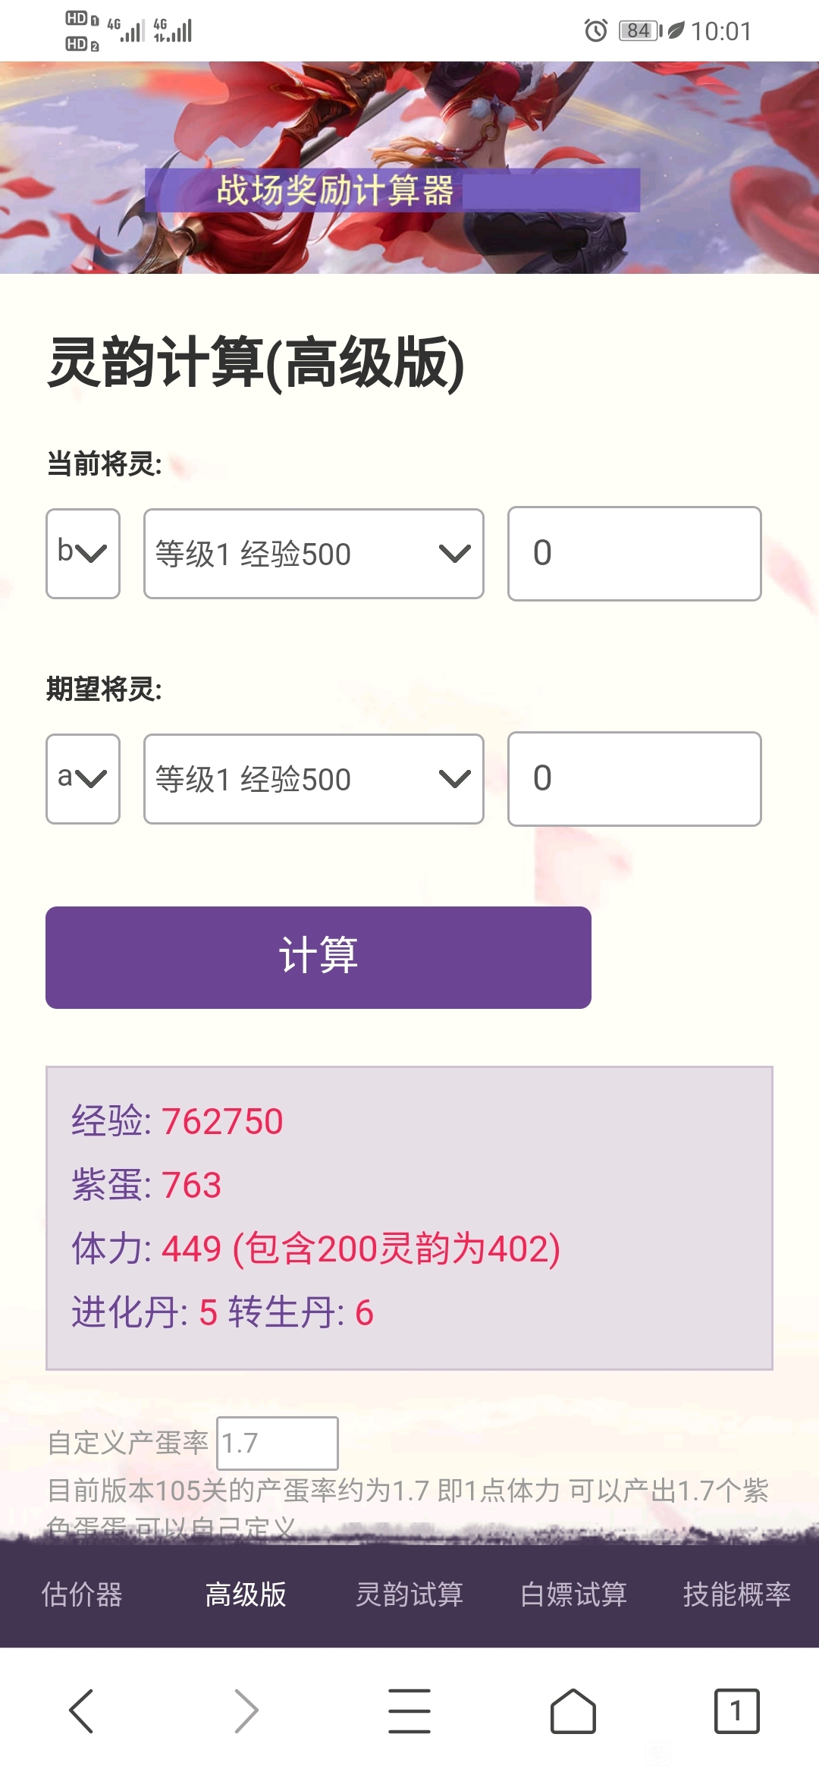Open the browser tabs counter icon
819x1775 pixels.
(736, 1711)
